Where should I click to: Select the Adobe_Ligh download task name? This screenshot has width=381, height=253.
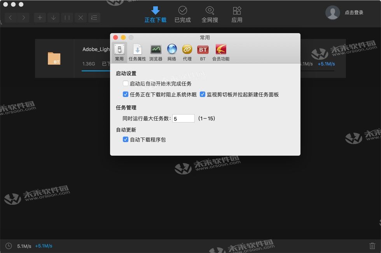96,49
